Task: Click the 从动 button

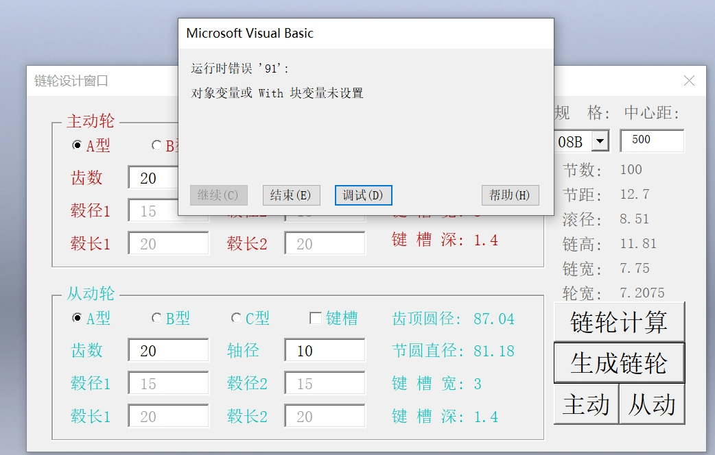Action: pos(652,404)
